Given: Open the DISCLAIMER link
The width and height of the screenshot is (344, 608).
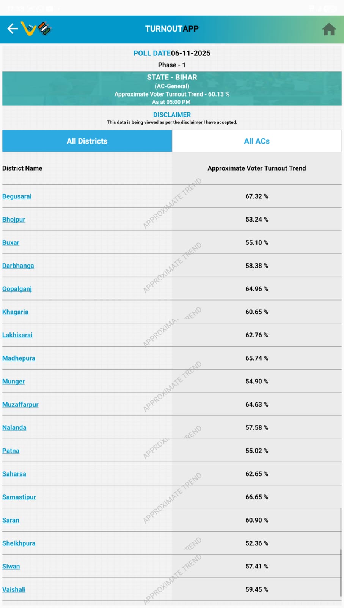Looking at the screenshot, I should point(172,115).
